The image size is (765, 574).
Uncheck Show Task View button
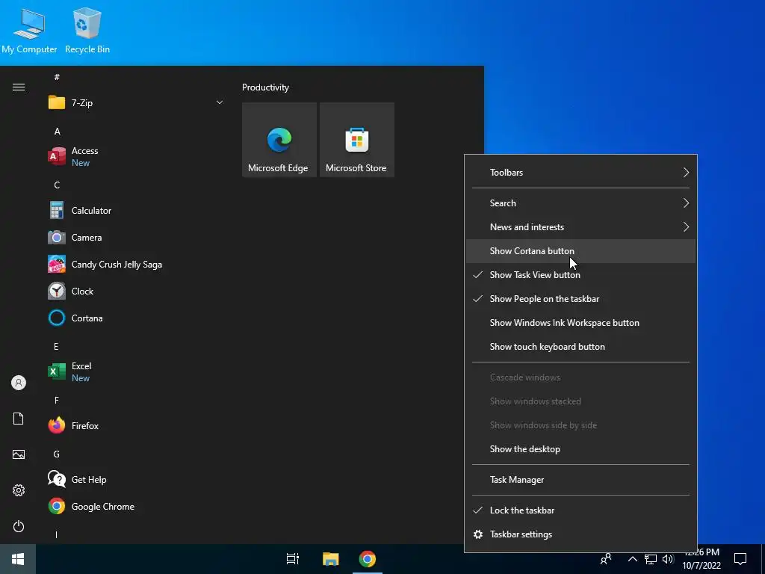pos(580,275)
